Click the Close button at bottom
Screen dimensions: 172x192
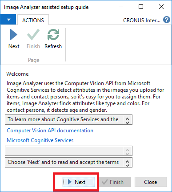tap(151, 182)
